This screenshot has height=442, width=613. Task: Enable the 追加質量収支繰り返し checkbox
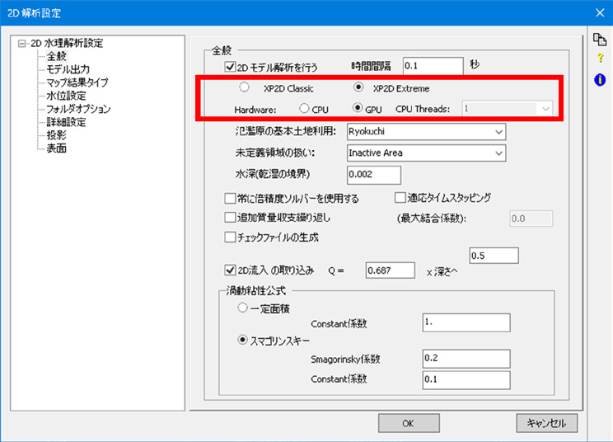230,217
